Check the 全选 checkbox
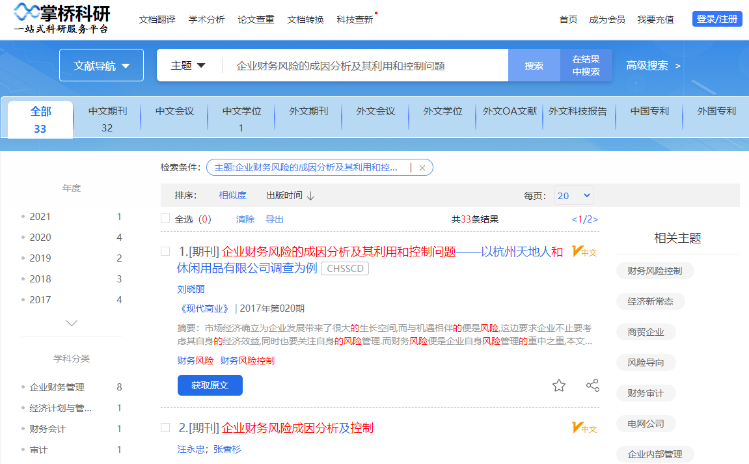This screenshot has height=464, width=749. pyautogui.click(x=165, y=219)
